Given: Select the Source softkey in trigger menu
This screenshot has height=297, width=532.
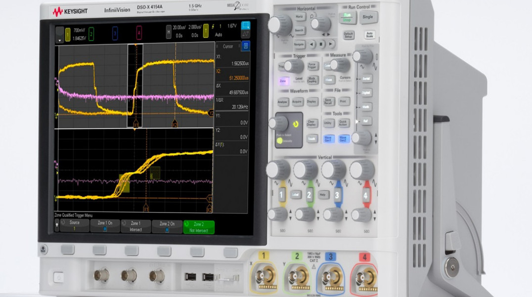Looking at the screenshot, I should [x=74, y=225].
